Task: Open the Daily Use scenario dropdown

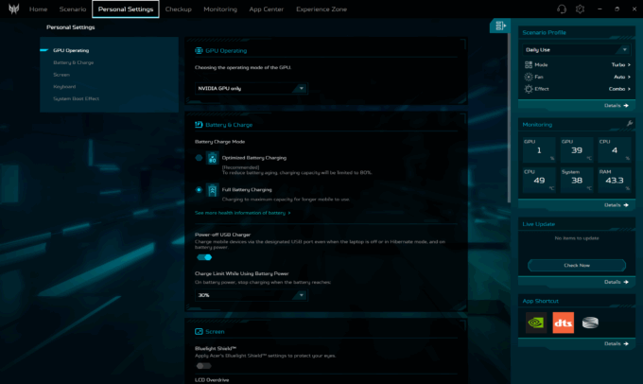Action: pos(576,49)
